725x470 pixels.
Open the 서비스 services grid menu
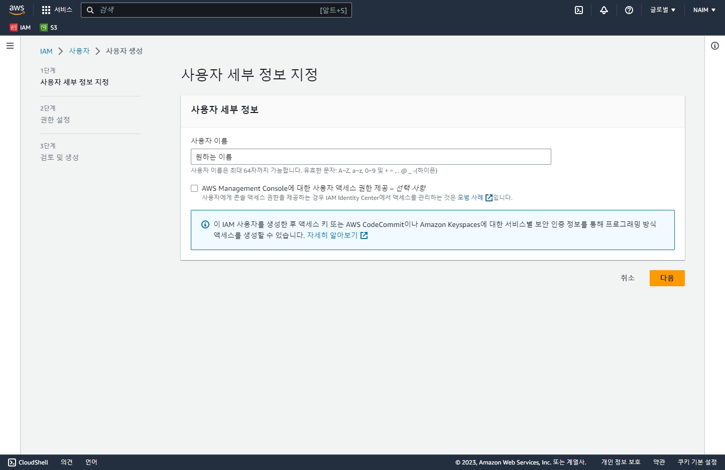tap(57, 10)
